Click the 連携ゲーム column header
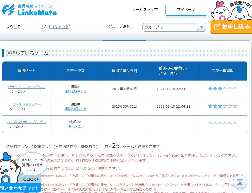 pos(27,71)
